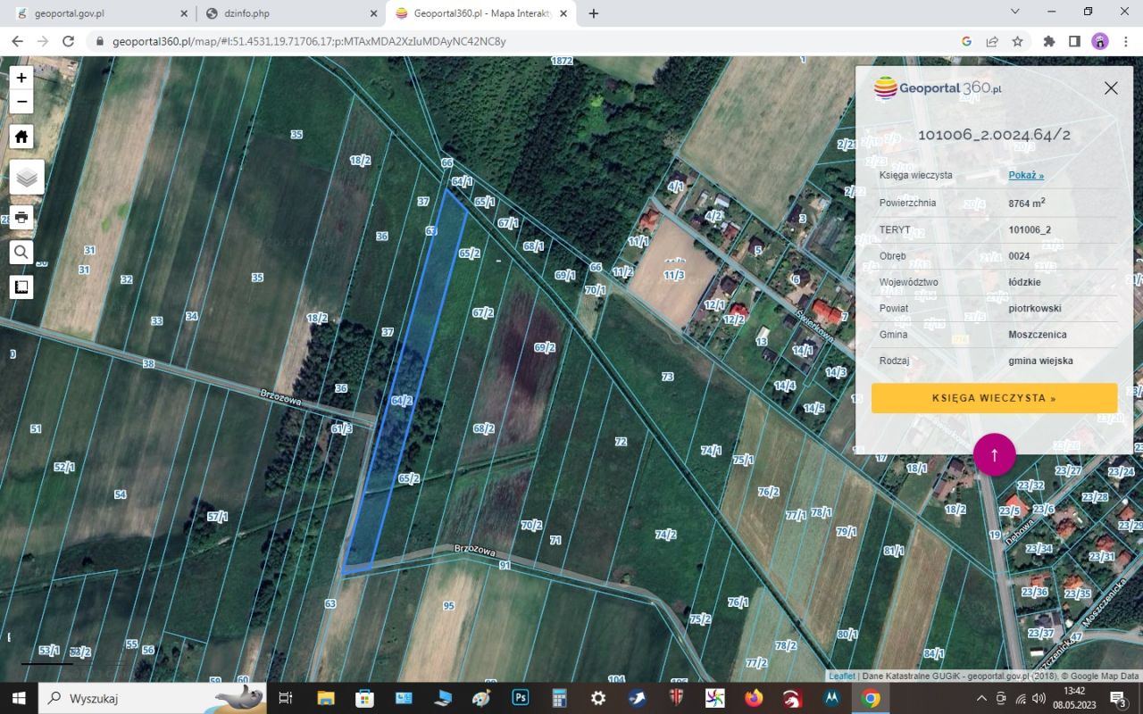Launch Photoshop from the taskbar
Viewport: 1143px width, 714px height.
[x=520, y=697]
